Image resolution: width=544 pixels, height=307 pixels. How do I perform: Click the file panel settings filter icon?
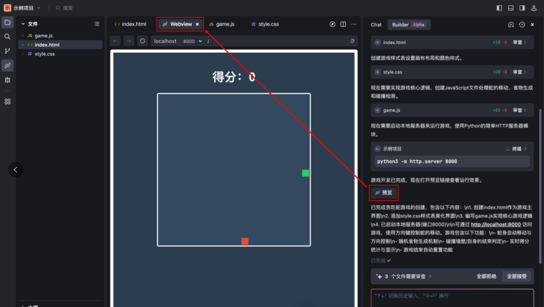click(x=97, y=24)
